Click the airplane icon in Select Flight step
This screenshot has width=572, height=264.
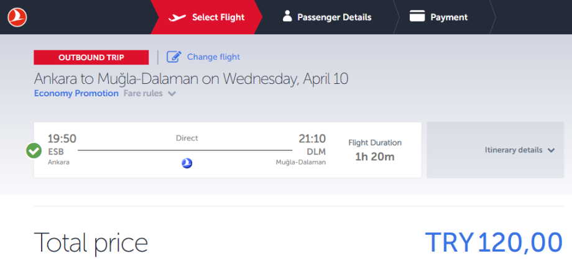[178, 17]
